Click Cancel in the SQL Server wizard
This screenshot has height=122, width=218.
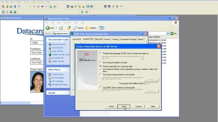(138, 106)
